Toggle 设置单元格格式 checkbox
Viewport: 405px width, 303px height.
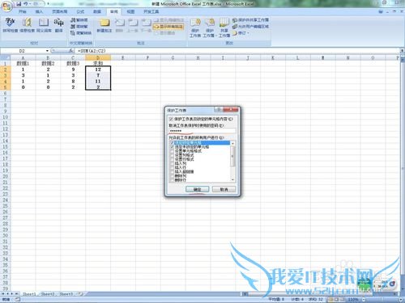point(172,151)
